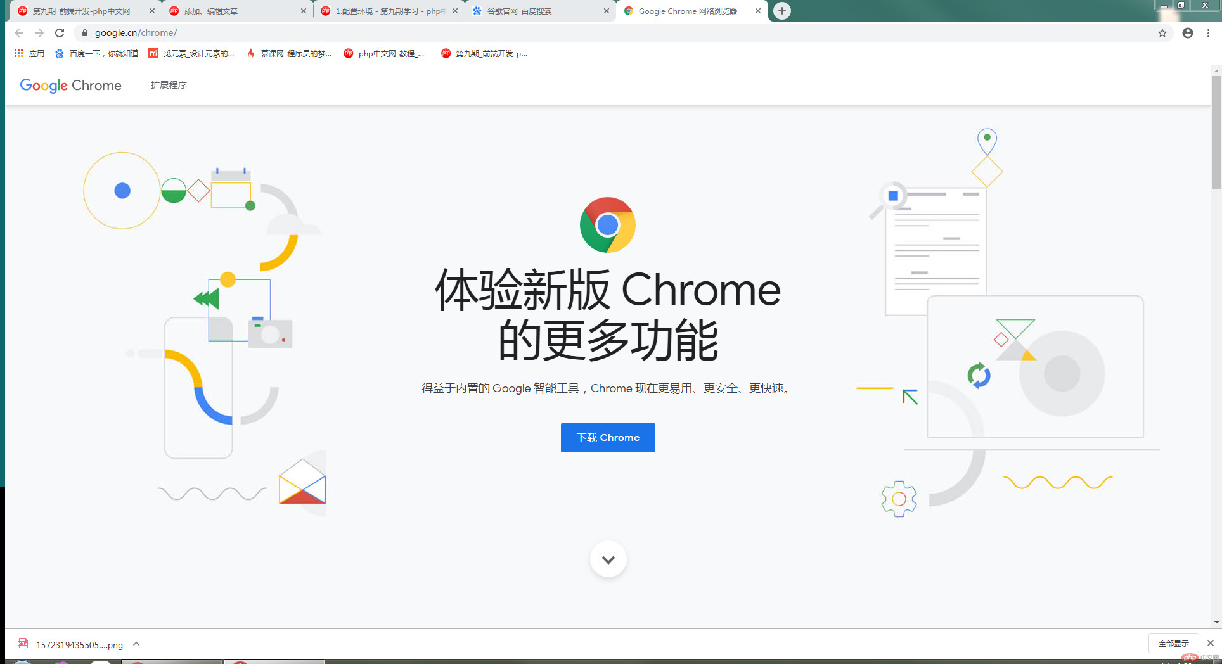The width and height of the screenshot is (1222, 664).
Task: Close the downloads bar
Action: [1211, 643]
